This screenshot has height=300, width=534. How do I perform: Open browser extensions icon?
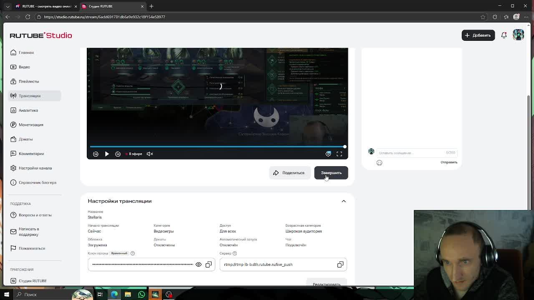pos(495,17)
